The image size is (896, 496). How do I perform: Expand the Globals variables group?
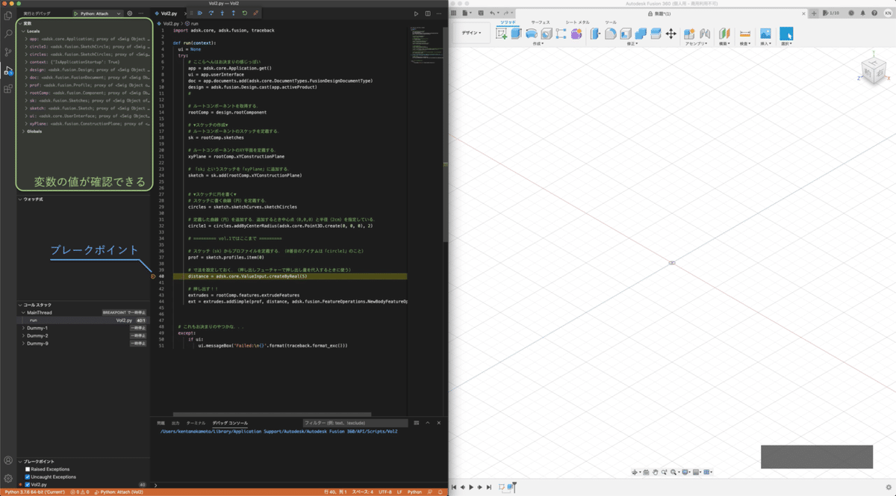point(24,131)
